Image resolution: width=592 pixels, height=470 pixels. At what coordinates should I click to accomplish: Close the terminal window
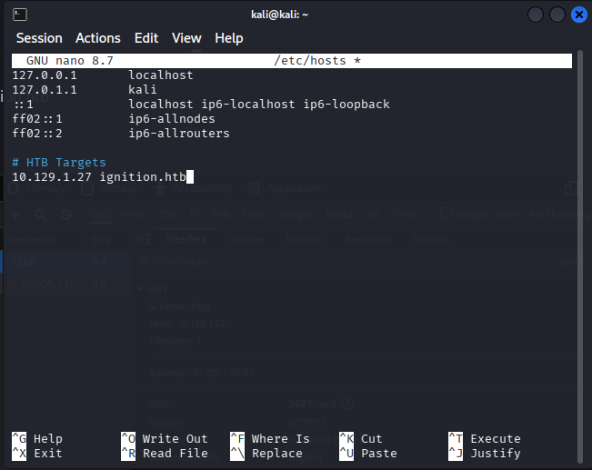(x=577, y=14)
